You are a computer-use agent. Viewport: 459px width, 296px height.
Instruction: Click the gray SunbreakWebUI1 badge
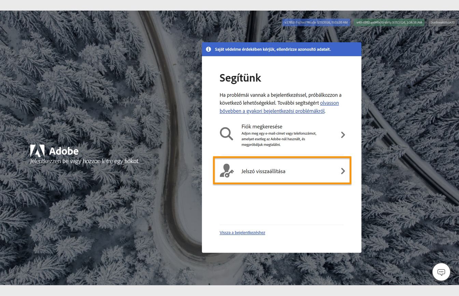(443, 23)
